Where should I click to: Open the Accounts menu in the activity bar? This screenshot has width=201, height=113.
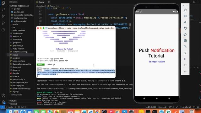[3, 95]
